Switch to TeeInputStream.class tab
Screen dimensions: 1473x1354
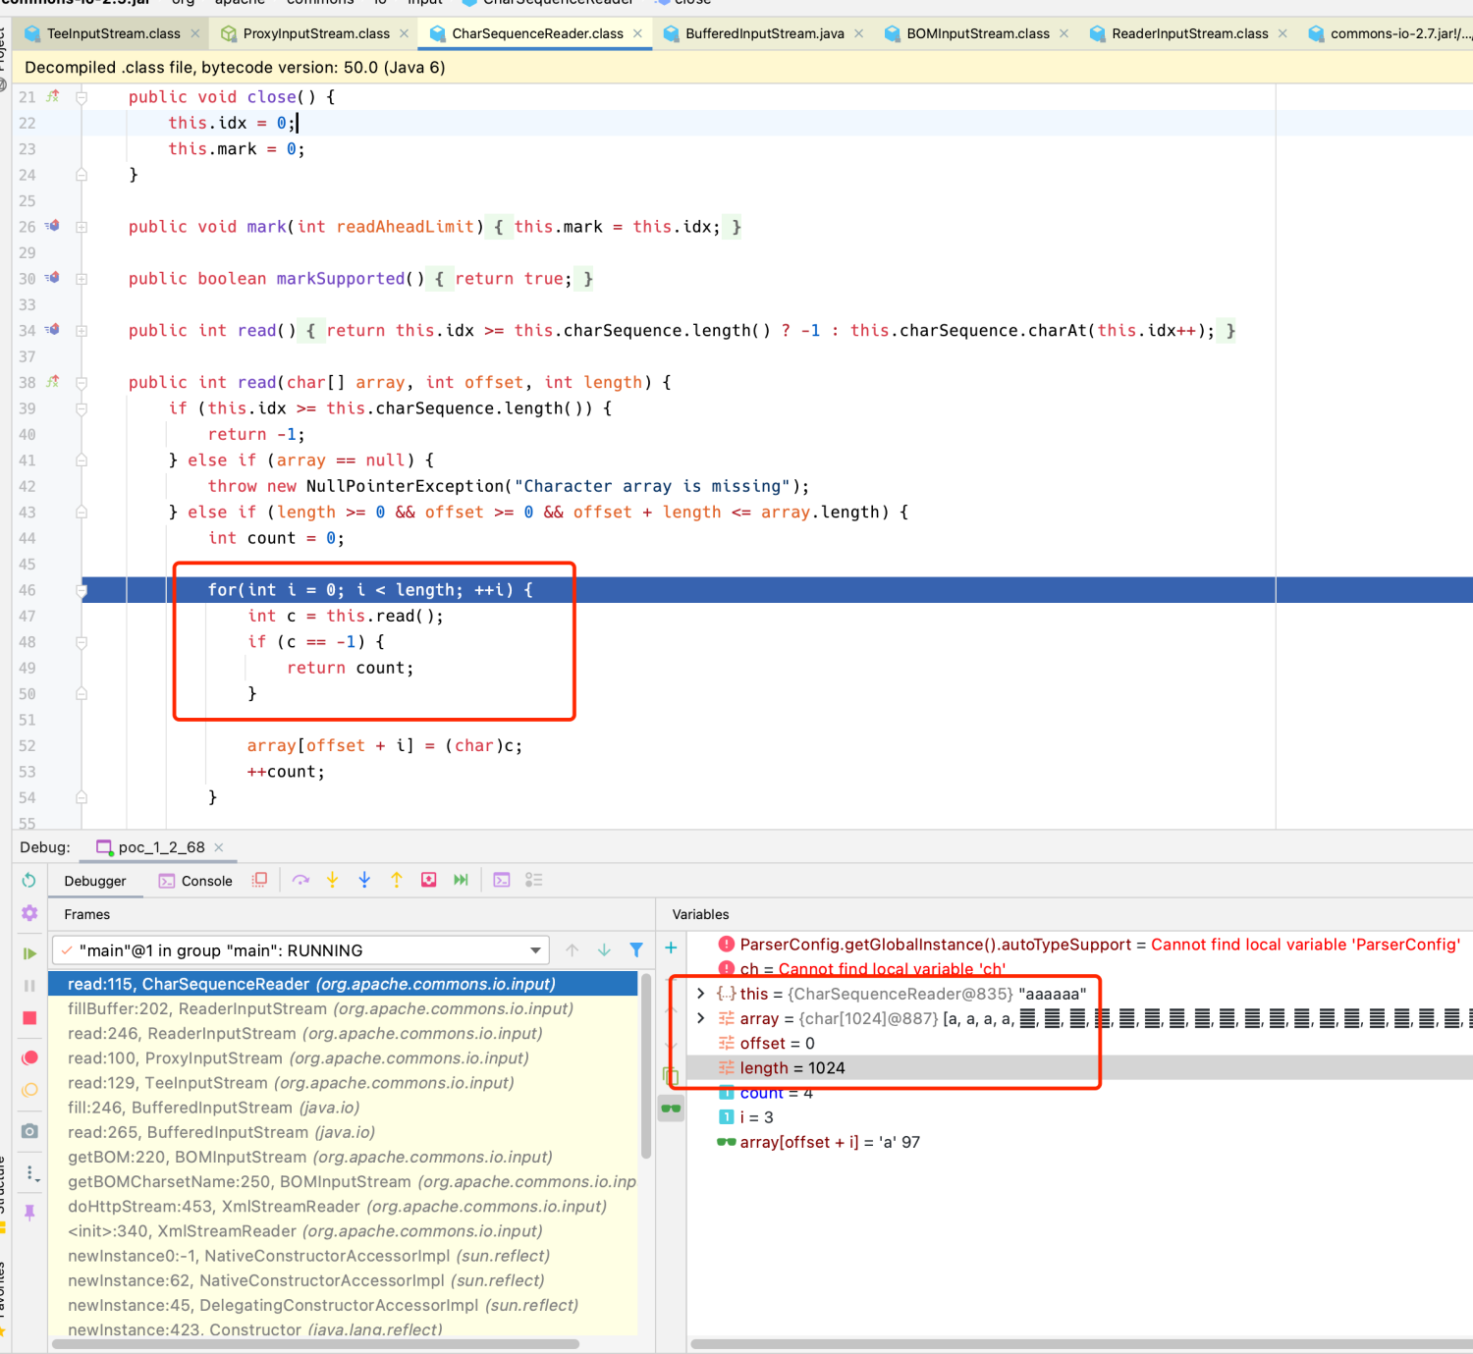pyautogui.click(x=113, y=33)
